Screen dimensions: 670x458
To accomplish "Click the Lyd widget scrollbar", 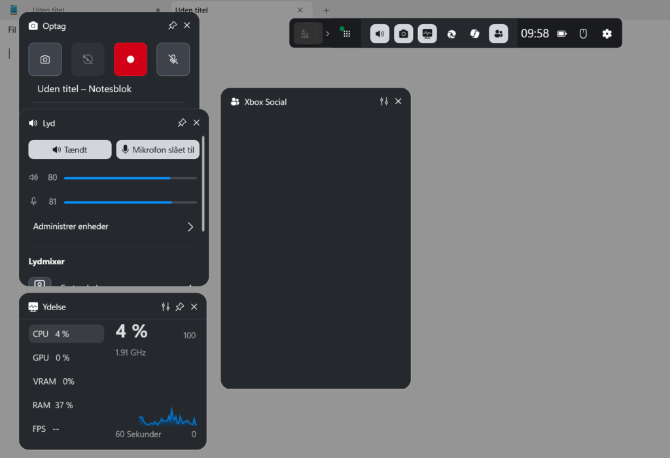I will (x=203, y=184).
